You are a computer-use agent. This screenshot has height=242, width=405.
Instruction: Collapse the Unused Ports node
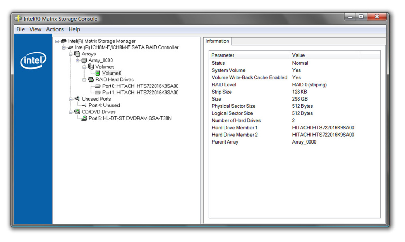(71, 99)
